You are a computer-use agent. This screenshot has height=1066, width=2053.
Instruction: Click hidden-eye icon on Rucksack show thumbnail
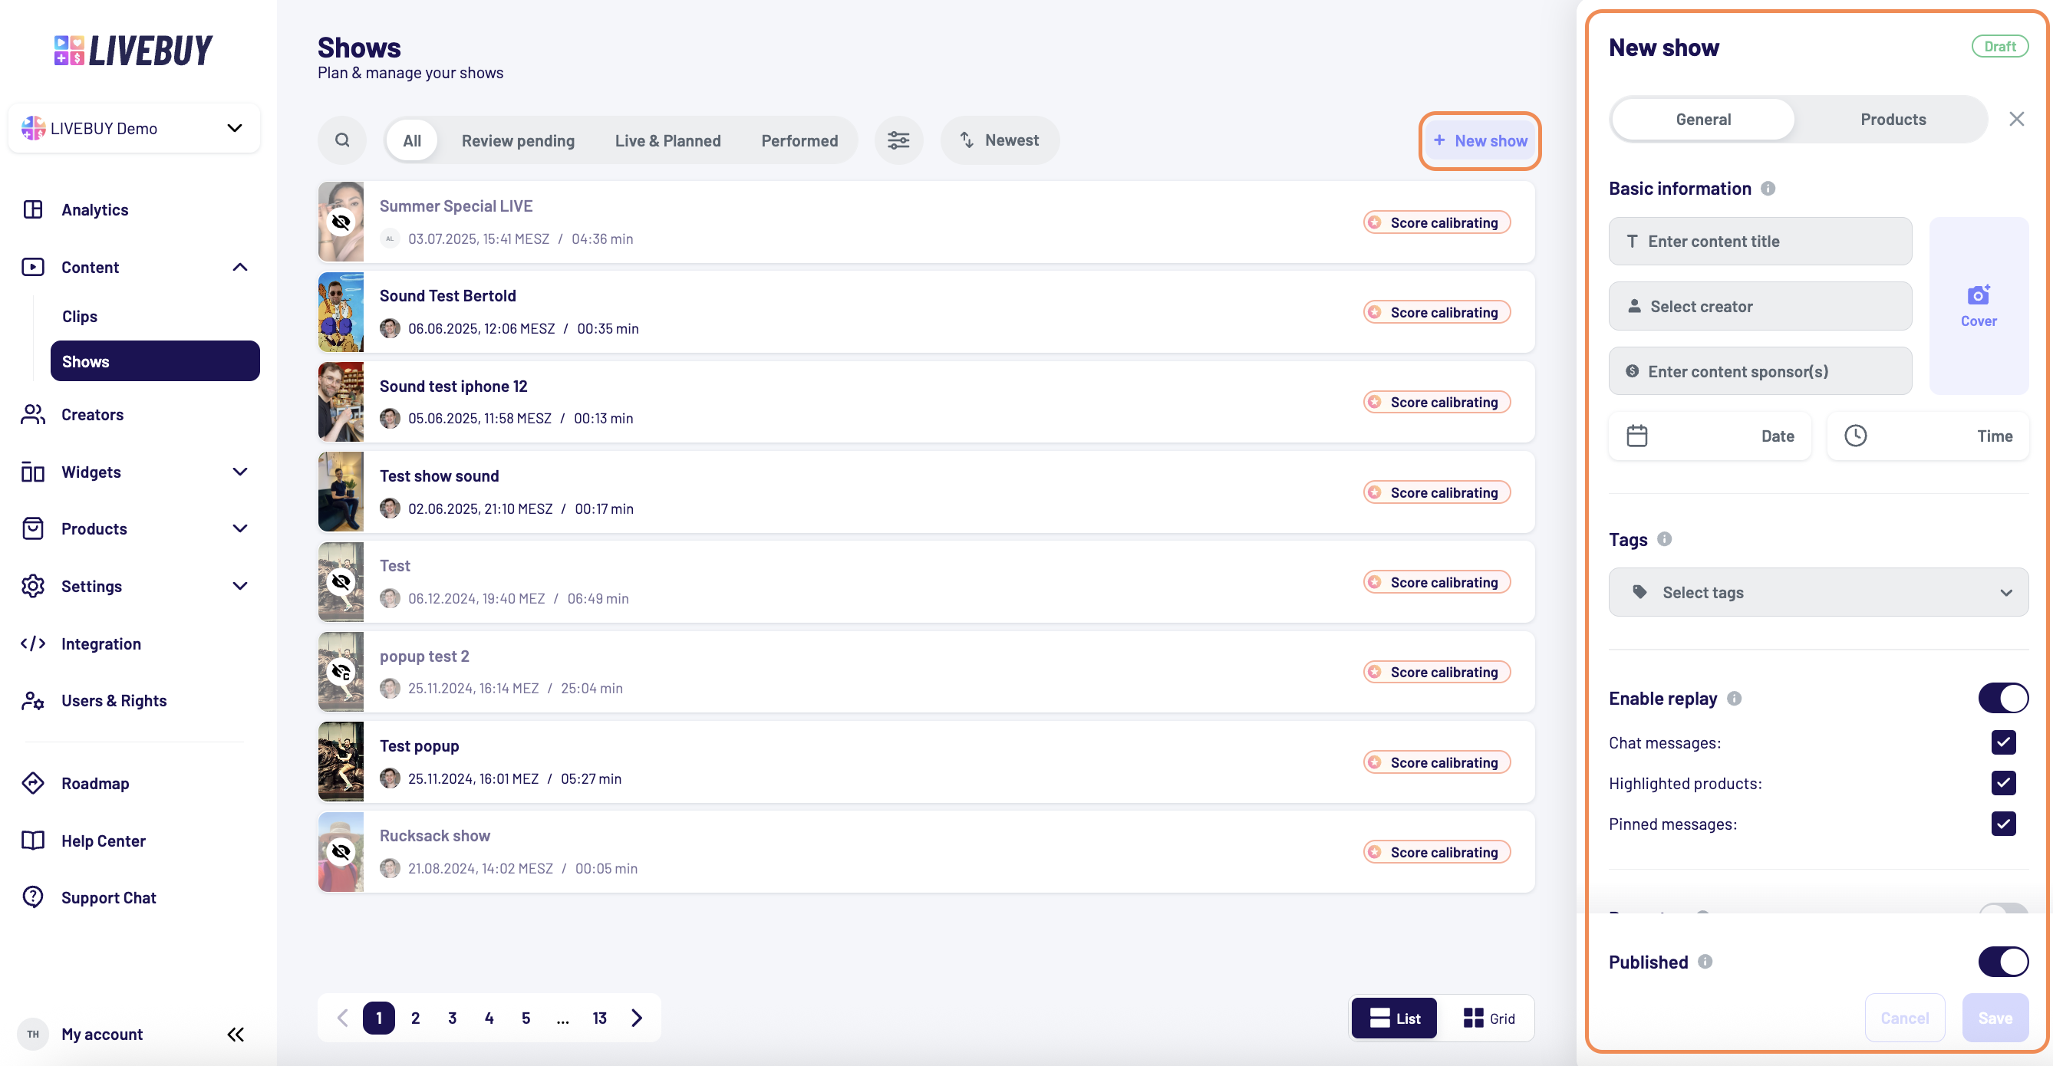point(341,852)
